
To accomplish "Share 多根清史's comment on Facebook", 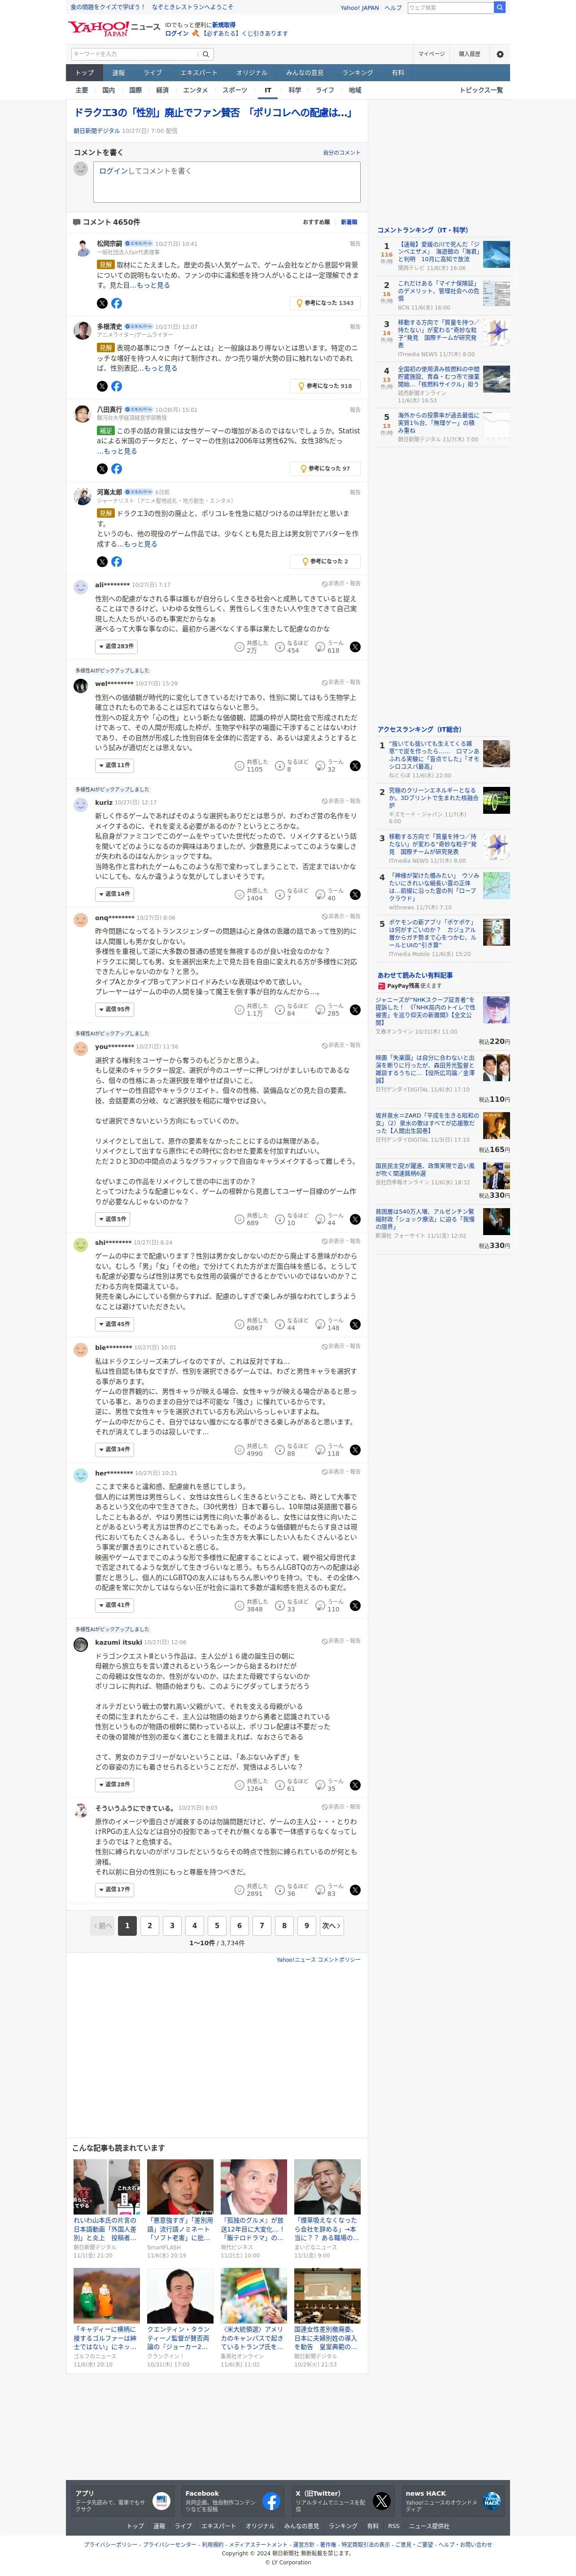I will tap(117, 386).
